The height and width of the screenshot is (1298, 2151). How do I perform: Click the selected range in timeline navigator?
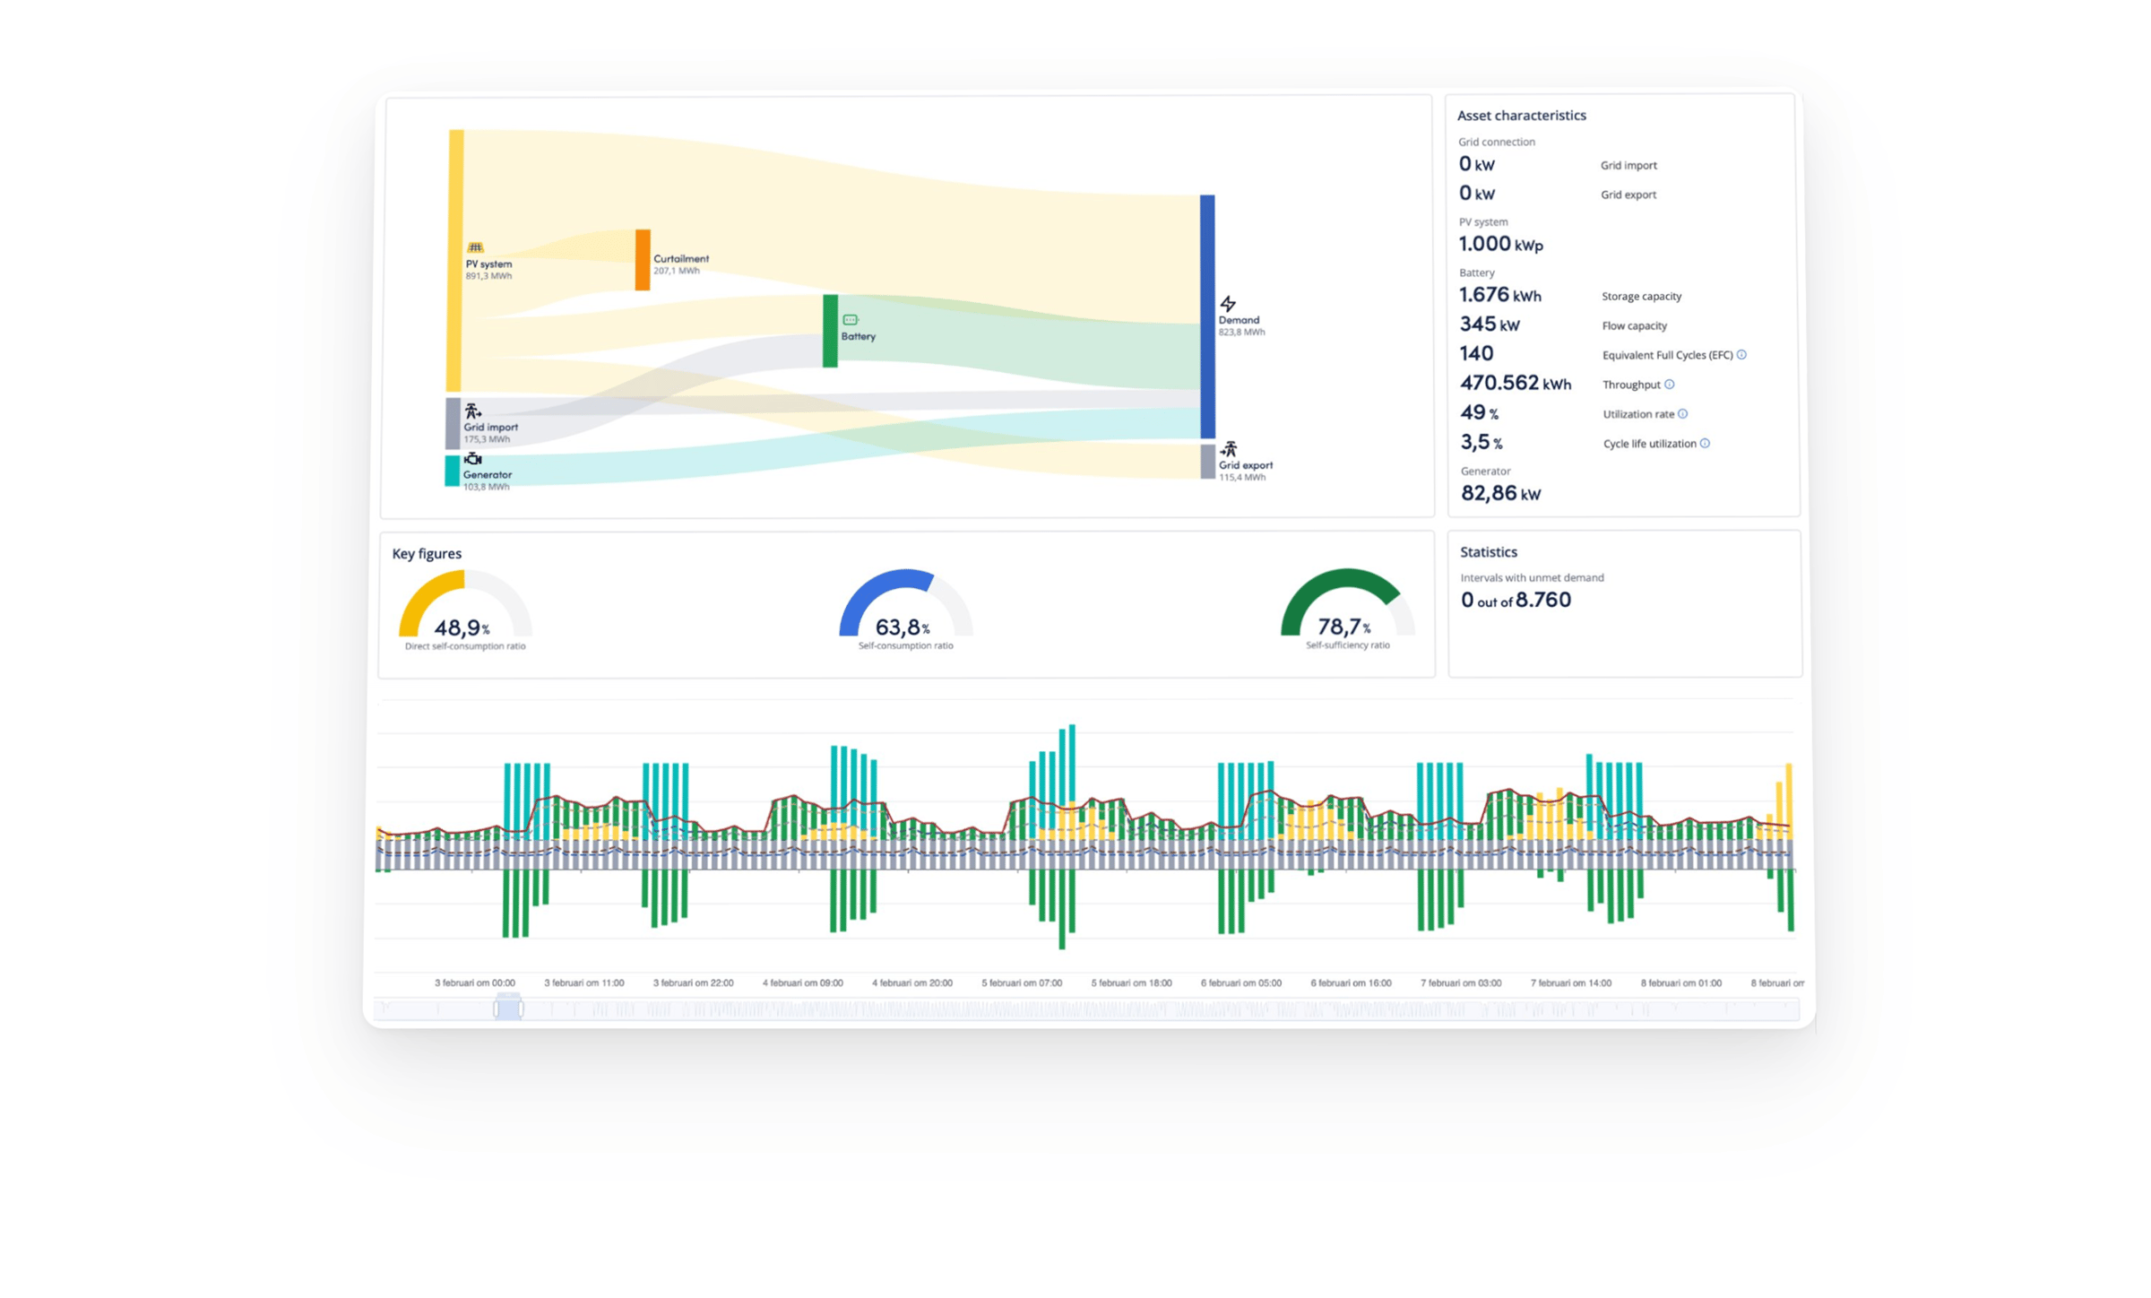[508, 1008]
